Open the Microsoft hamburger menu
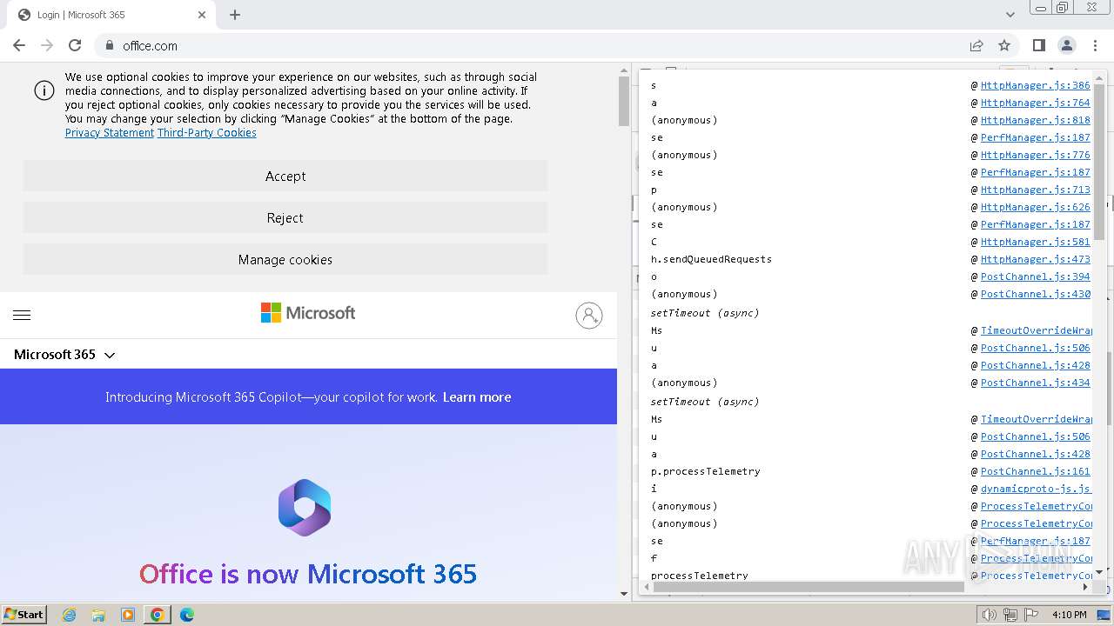1114x626 pixels. coord(22,315)
